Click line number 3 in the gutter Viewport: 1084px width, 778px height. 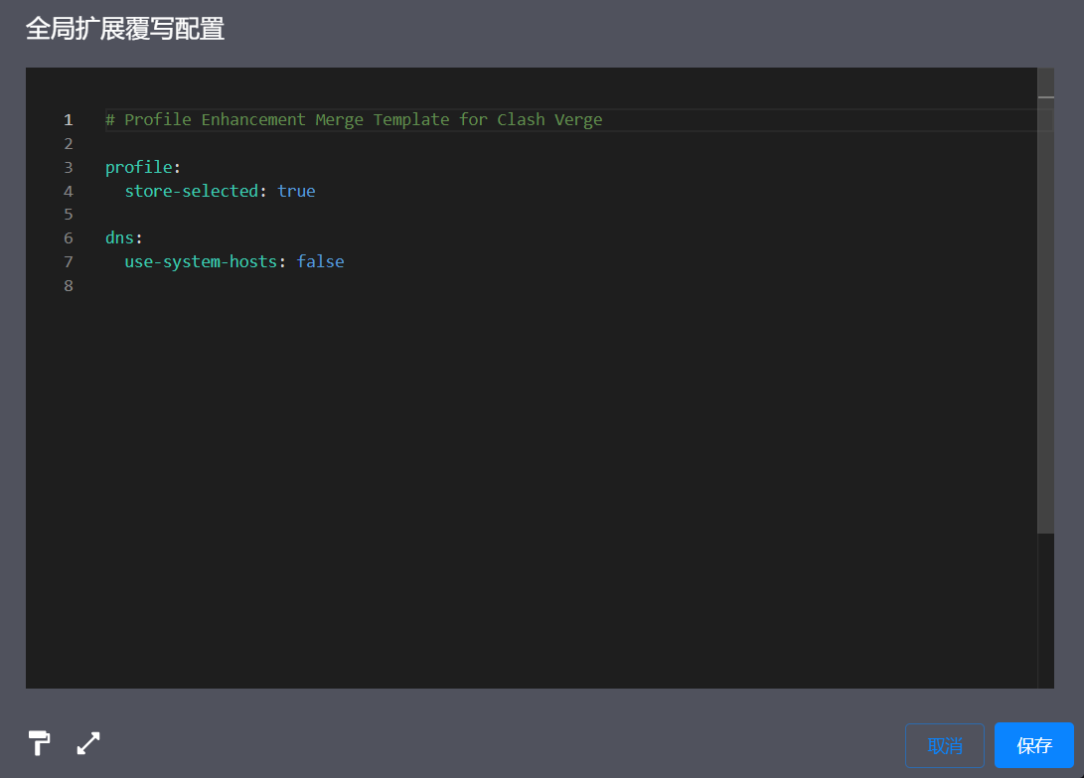click(x=69, y=167)
